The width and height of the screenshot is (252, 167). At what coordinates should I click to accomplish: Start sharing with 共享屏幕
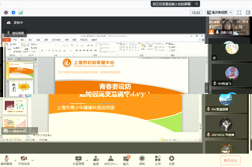point(78,161)
